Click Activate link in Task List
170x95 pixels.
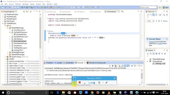point(165,21)
